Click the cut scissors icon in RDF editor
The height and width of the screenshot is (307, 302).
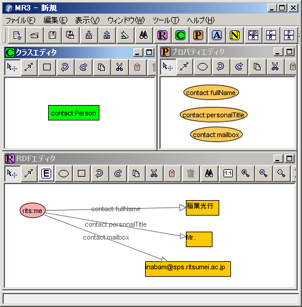tap(154, 174)
